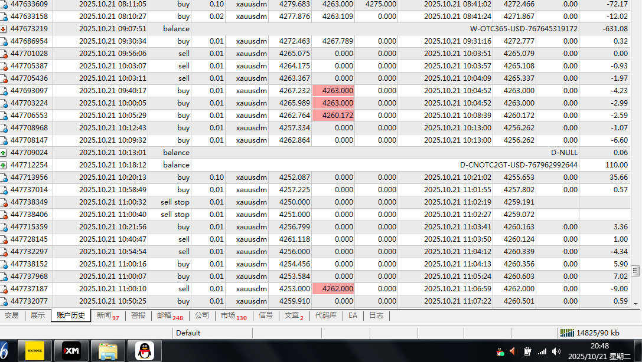Image resolution: width=642 pixels, height=362 pixels.
Task: Click the Default profile in status bar
Action: tap(188, 333)
